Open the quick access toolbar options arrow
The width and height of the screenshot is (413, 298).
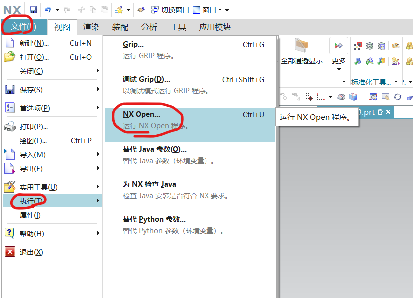tap(227, 10)
